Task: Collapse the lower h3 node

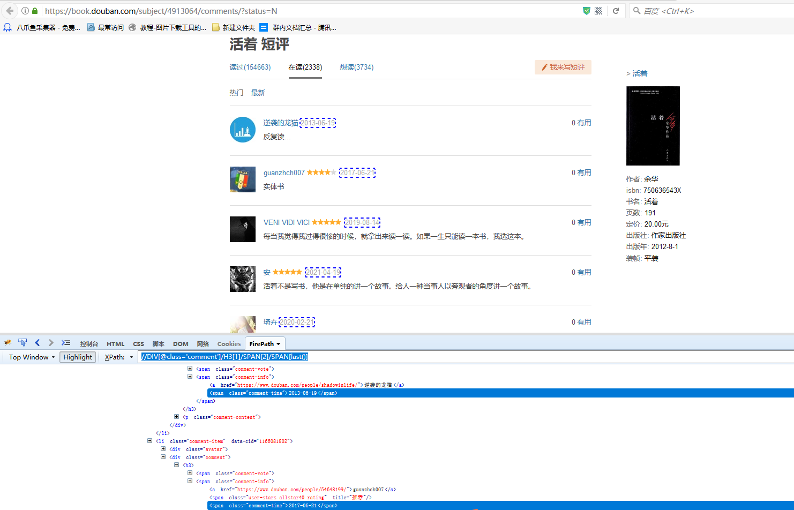Action: (176, 465)
